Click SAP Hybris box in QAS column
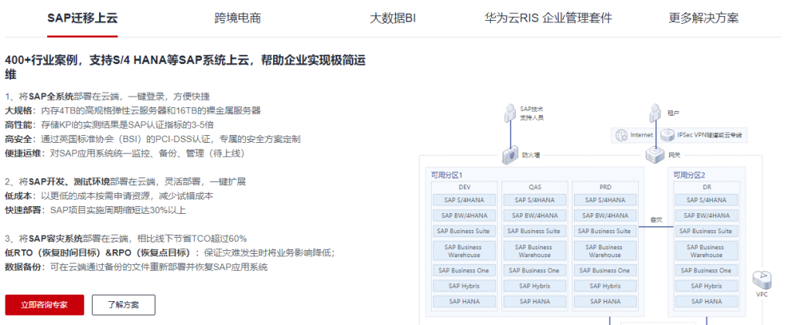Image resolution: width=792 pixels, height=325 pixels. pos(534,286)
